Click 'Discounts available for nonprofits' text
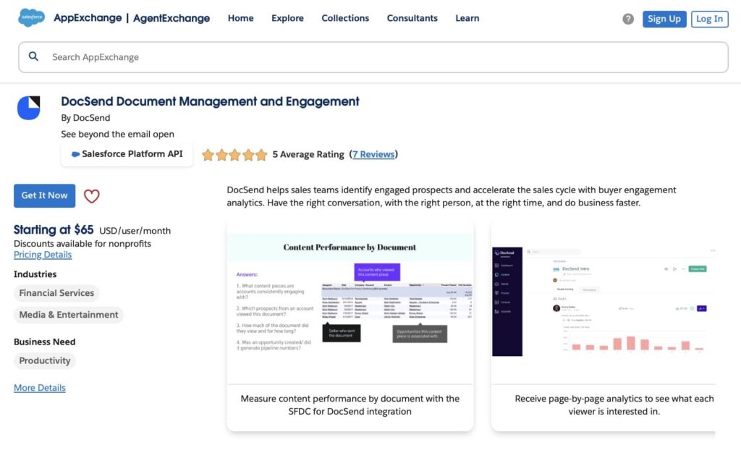741x453 pixels. coord(82,244)
